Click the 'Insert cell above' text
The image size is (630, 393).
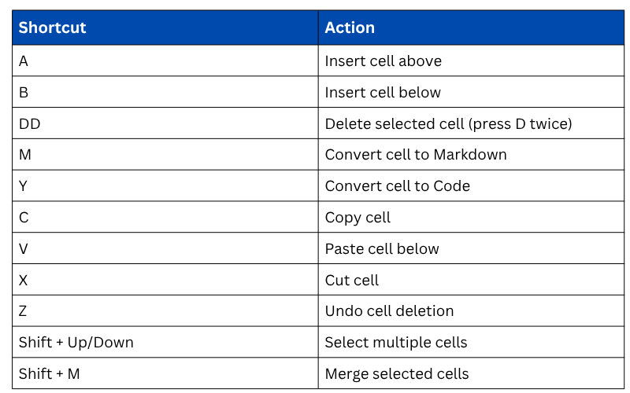[x=383, y=61]
